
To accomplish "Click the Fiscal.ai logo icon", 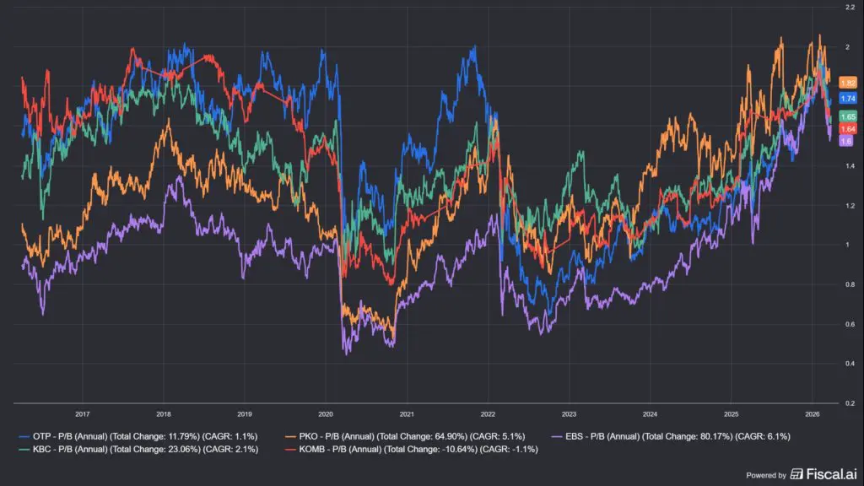I will 796,474.
